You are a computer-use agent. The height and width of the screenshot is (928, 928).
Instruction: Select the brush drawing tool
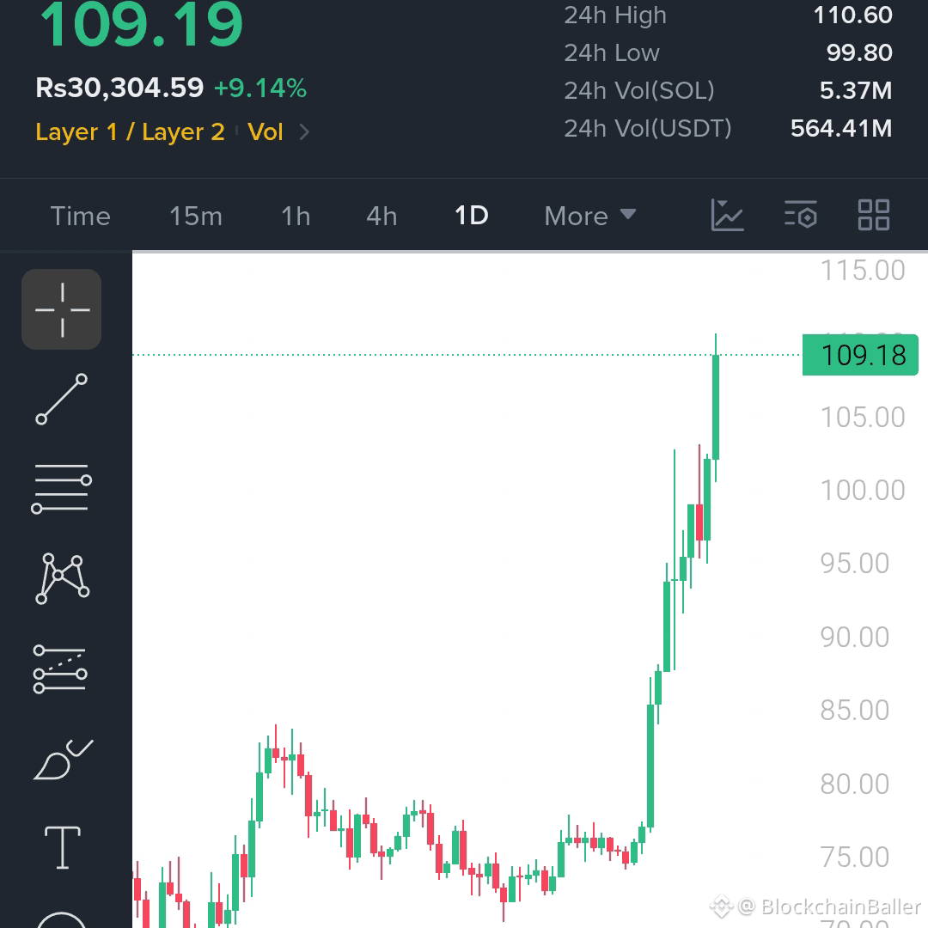pyautogui.click(x=63, y=760)
